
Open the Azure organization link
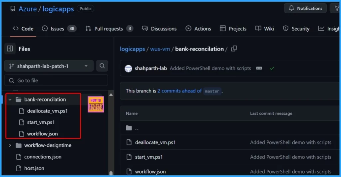tap(28, 9)
